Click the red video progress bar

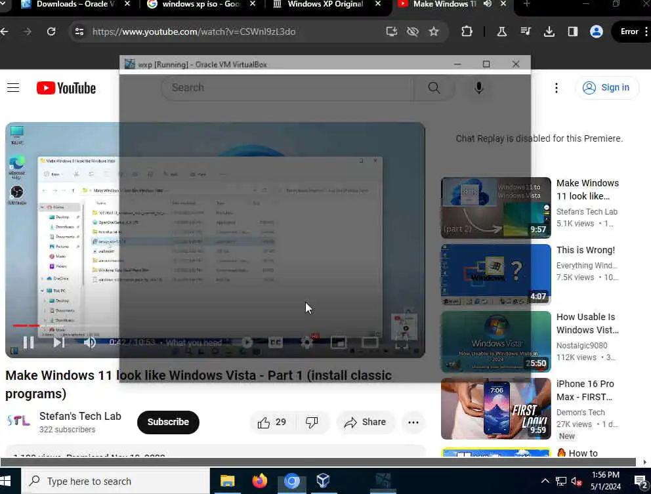tap(26, 326)
